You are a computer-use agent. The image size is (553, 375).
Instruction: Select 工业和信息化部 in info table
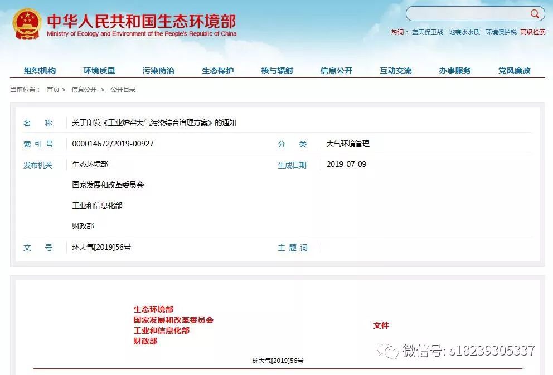[x=97, y=205]
